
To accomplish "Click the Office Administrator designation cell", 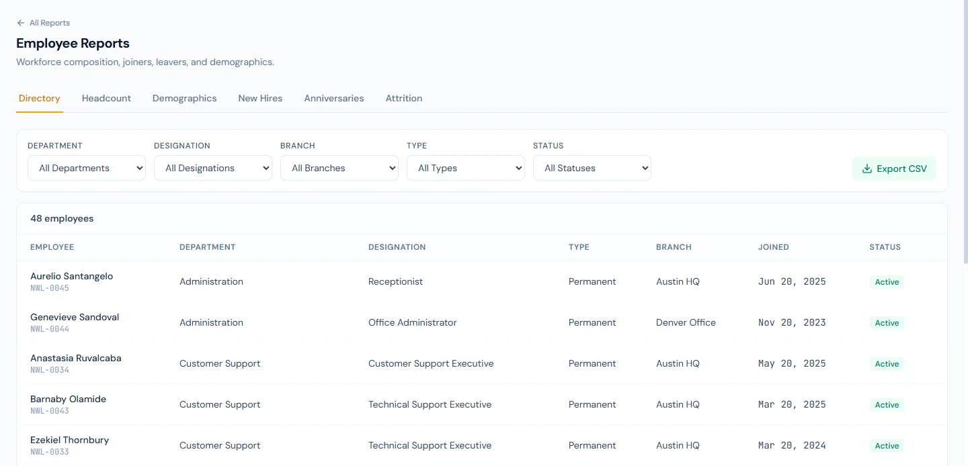I will click(412, 322).
